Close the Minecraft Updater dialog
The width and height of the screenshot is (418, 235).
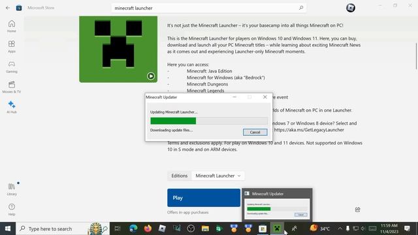(x=265, y=97)
